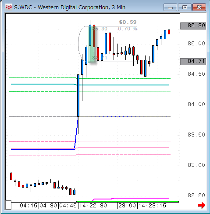Select the 85.30 price marker on axis

193,26
